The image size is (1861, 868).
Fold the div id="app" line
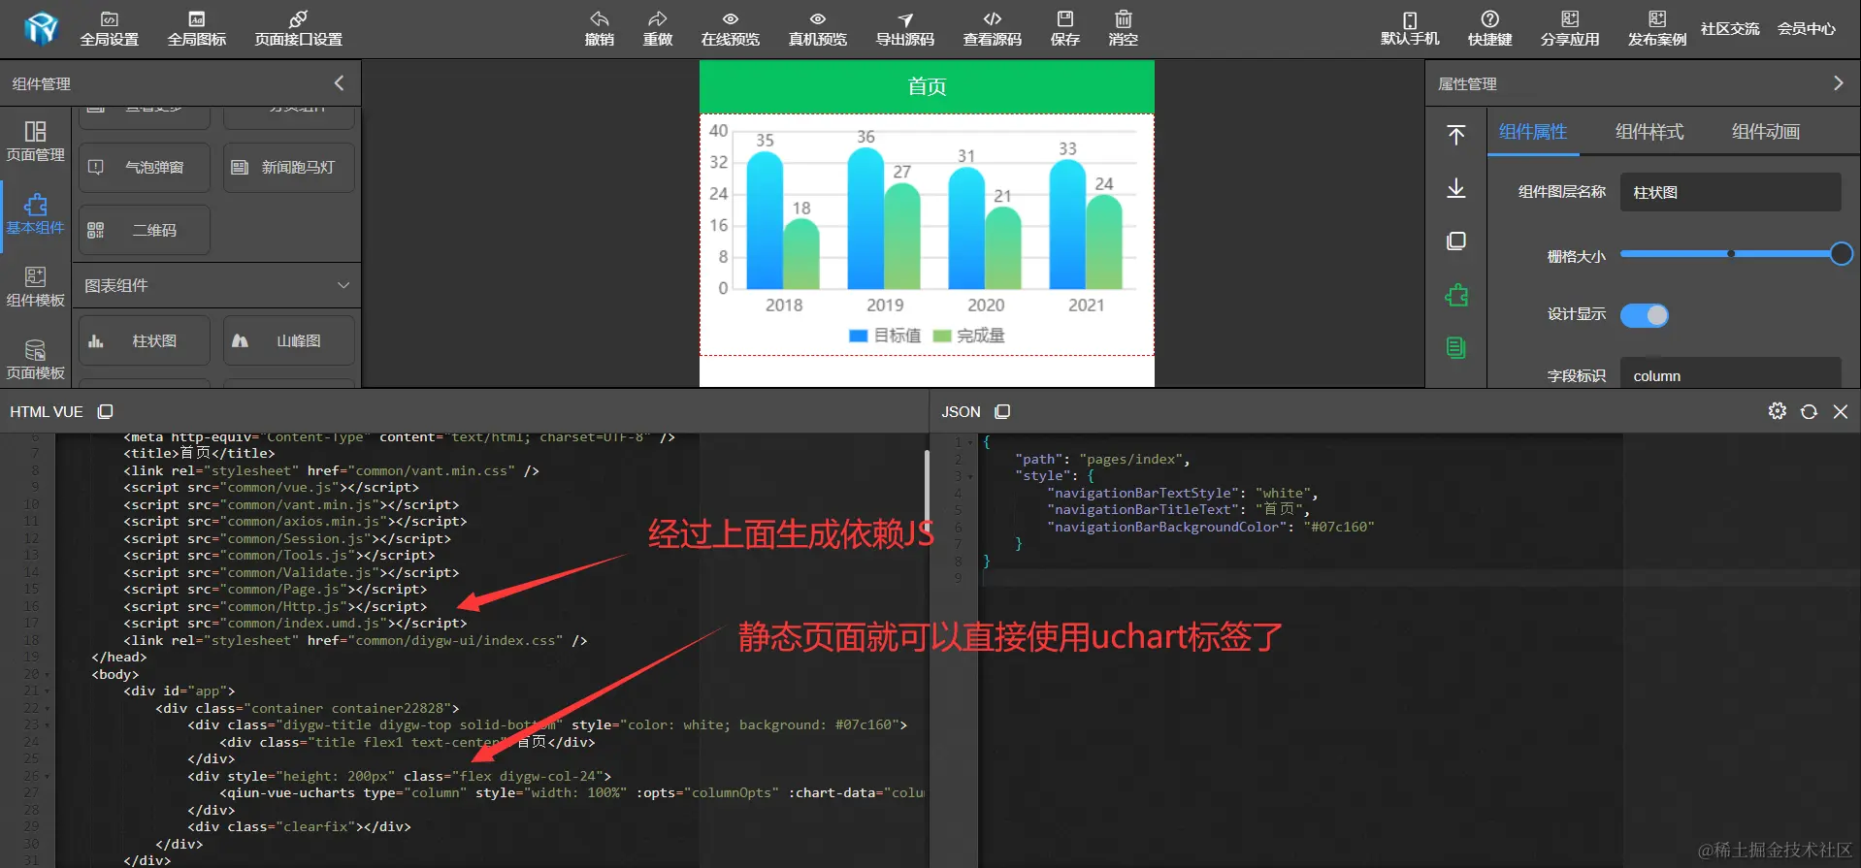(x=47, y=691)
